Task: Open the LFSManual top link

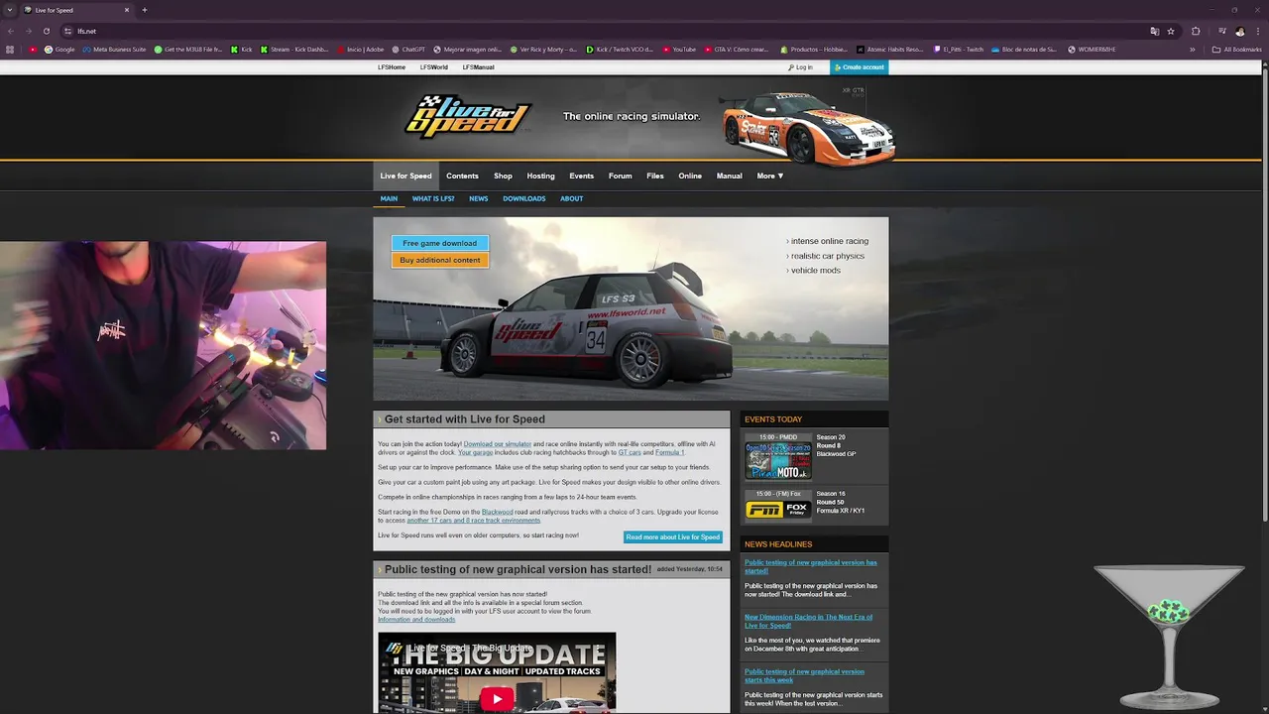Action: coord(478,67)
